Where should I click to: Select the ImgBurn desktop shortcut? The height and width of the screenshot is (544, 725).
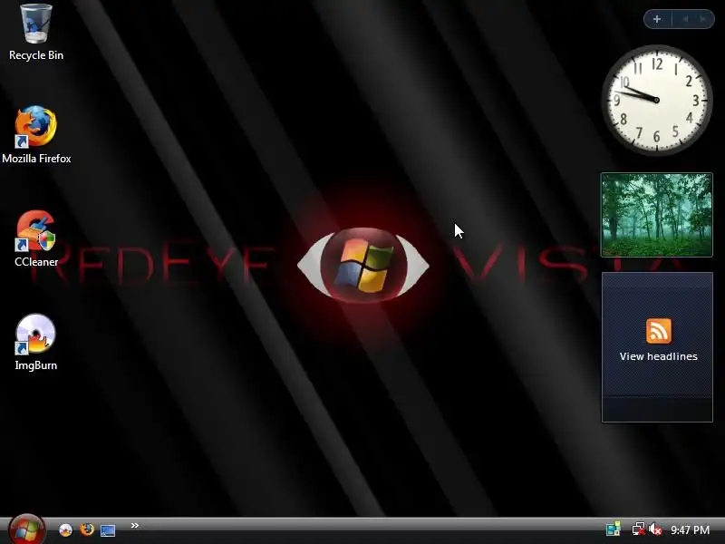pos(36,343)
